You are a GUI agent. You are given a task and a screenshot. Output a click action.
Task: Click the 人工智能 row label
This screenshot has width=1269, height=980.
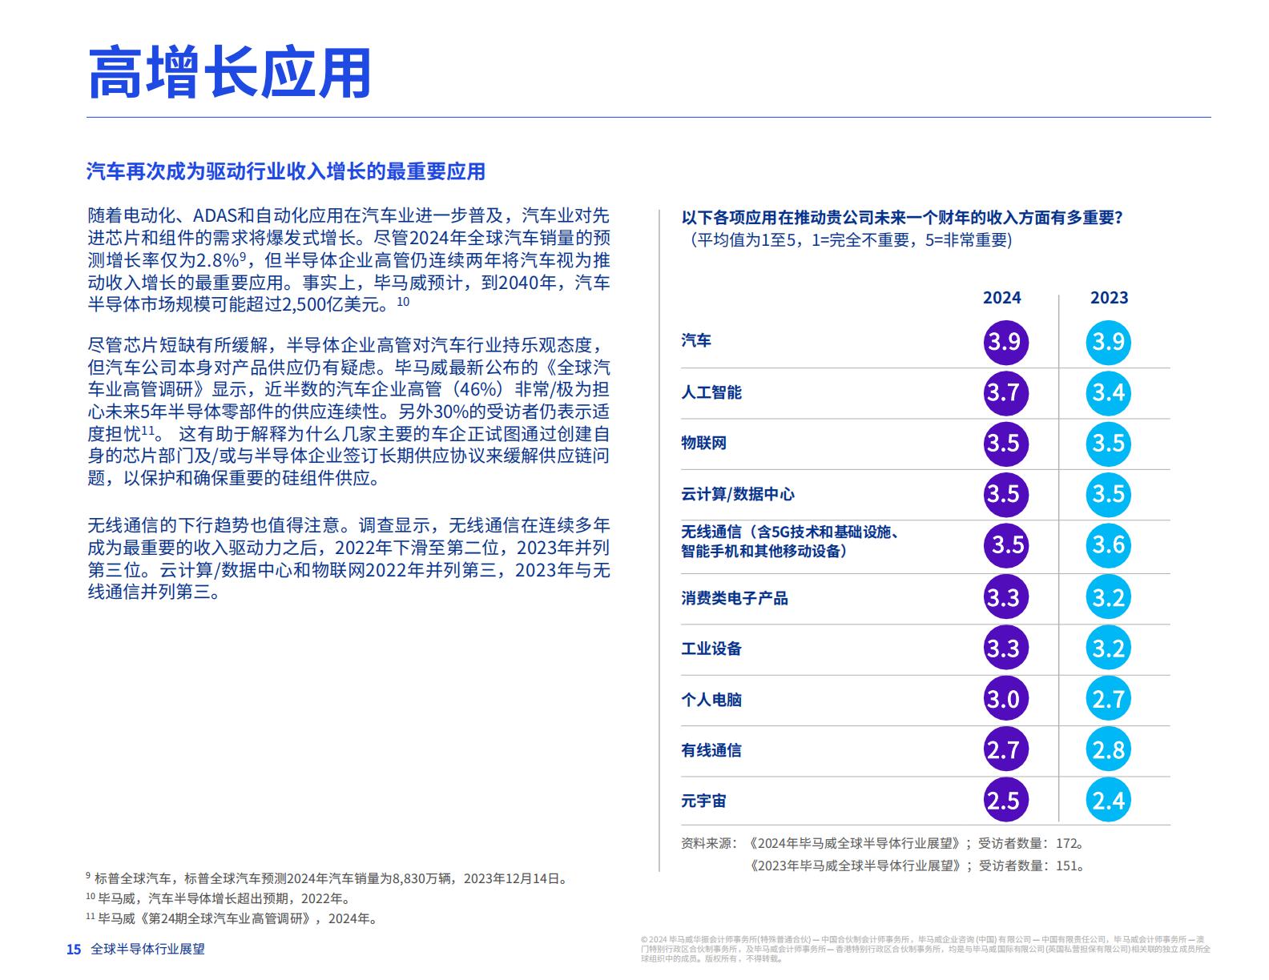[711, 392]
